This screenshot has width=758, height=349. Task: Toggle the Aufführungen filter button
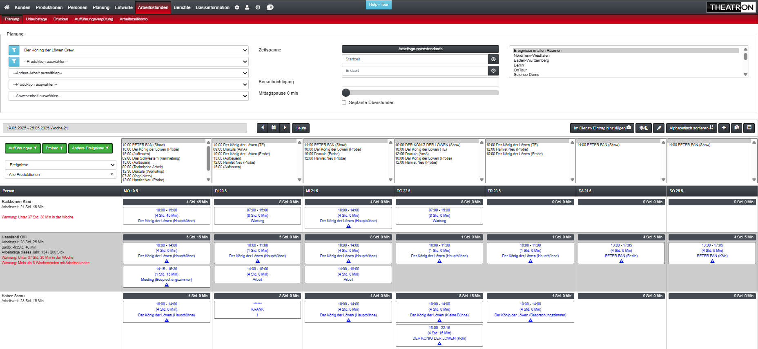[23, 148]
